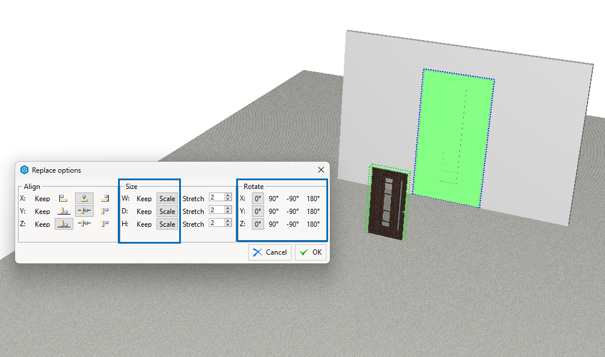
Task: Choose Keep for depth (D) size
Action: pos(144,211)
